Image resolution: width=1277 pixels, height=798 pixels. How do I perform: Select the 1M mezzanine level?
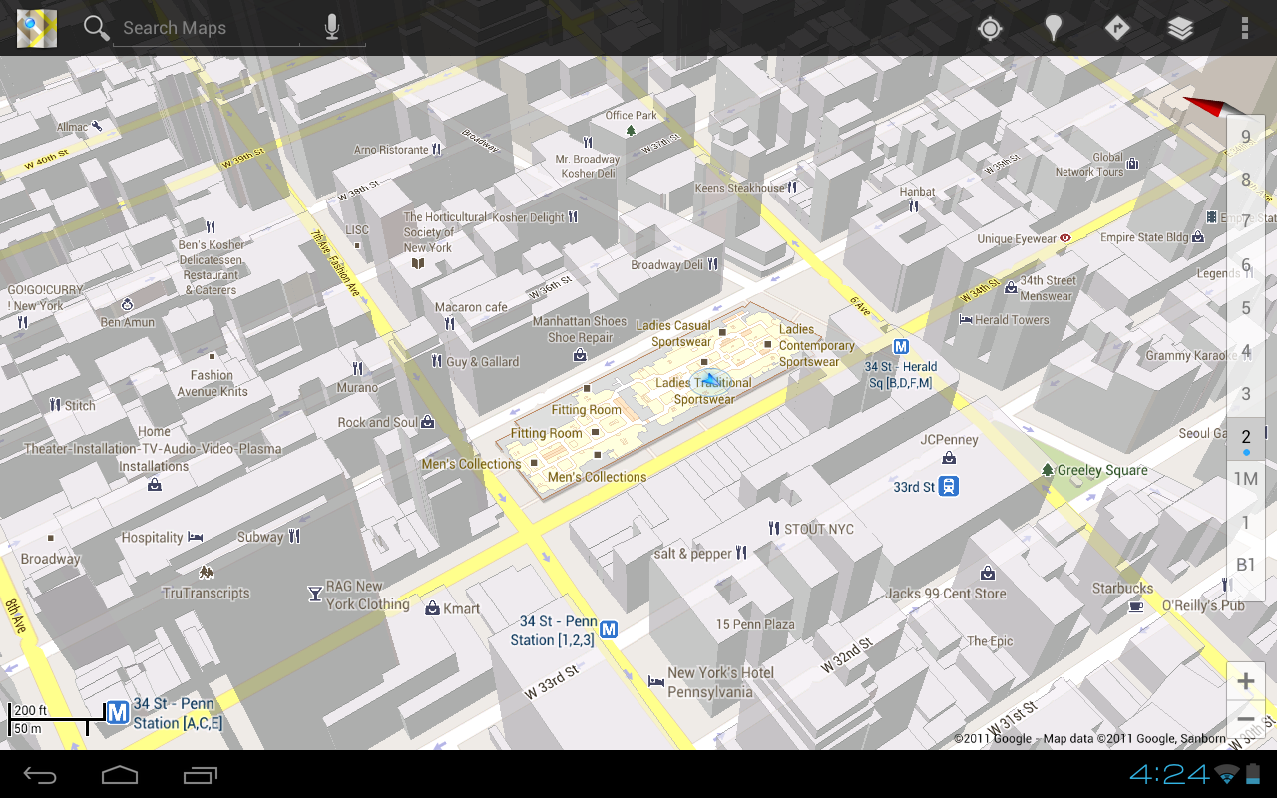click(1245, 479)
